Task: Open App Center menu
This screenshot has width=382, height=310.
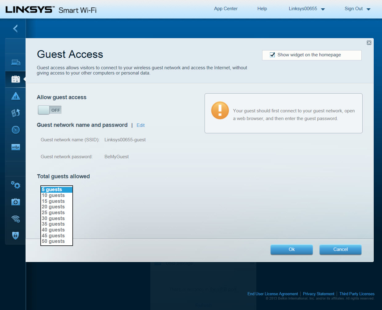Action: pyautogui.click(x=226, y=9)
